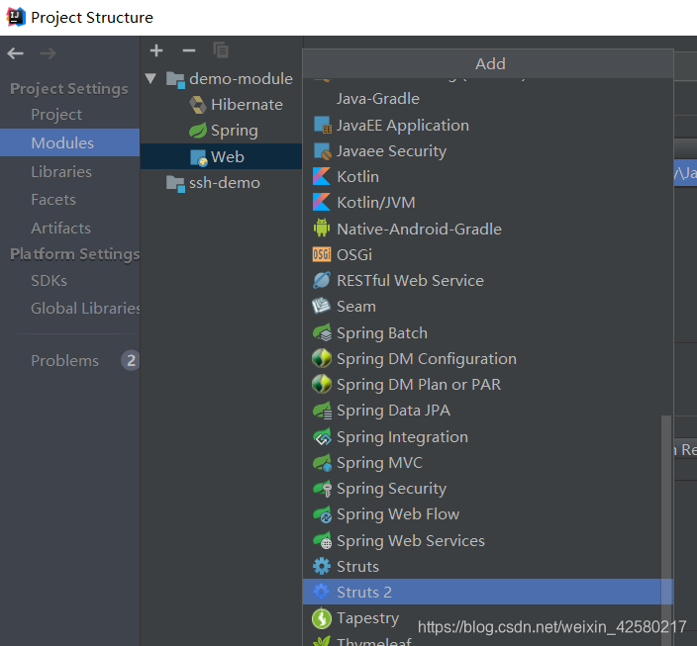697x646 pixels.
Task: Click the Web facet icon
Action: pyautogui.click(x=198, y=157)
